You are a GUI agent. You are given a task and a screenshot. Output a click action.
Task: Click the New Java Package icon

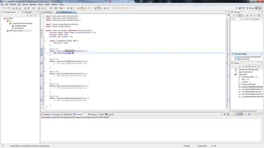coord(68,8)
